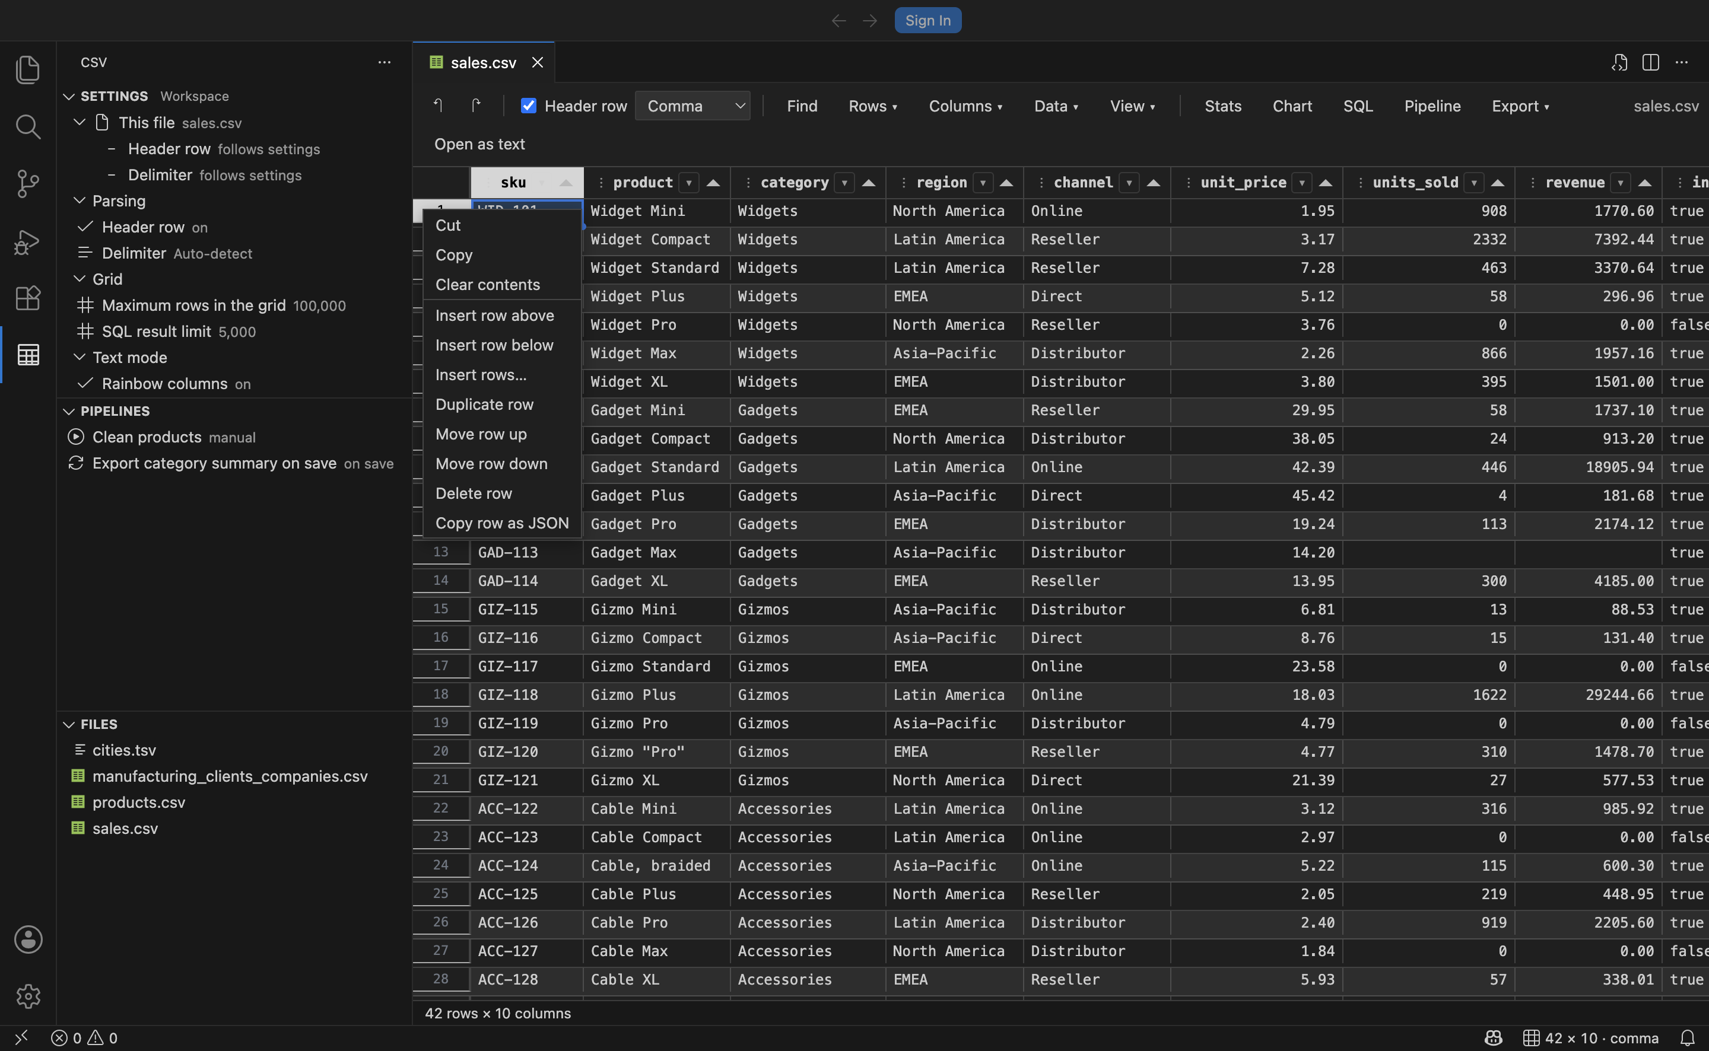
Task: Select Duplicate row in context menu
Action: tap(502, 405)
